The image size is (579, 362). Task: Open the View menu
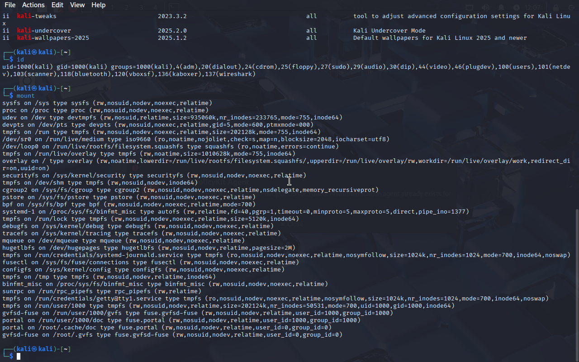tap(77, 5)
